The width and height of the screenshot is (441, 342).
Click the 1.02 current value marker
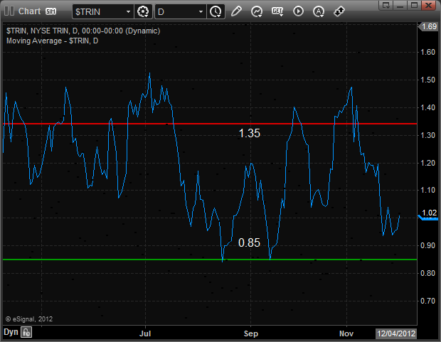click(429, 214)
